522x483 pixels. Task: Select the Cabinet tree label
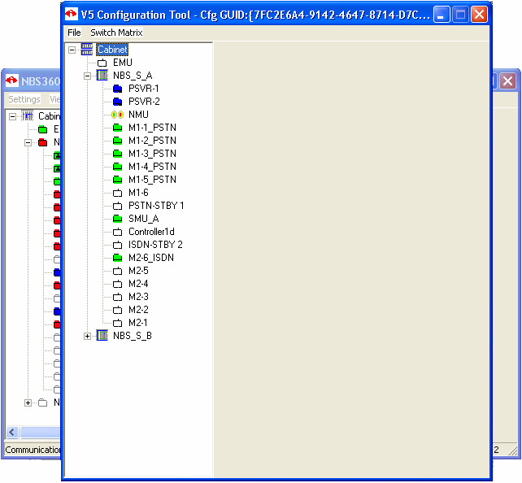point(112,50)
